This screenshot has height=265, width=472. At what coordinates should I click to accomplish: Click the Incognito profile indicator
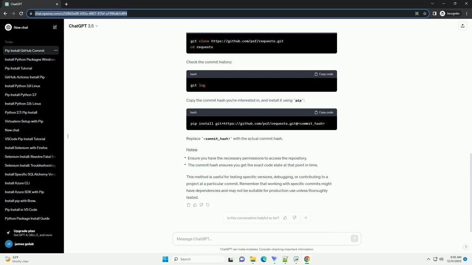click(x=450, y=14)
